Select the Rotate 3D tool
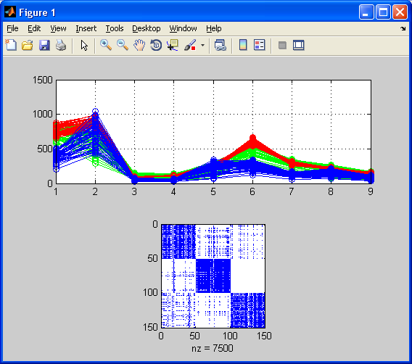 [x=156, y=45]
